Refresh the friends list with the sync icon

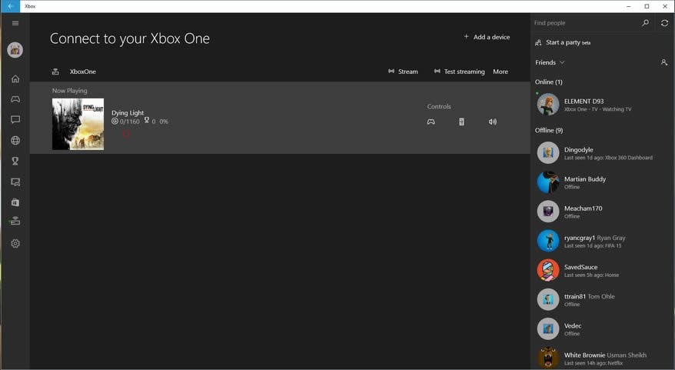tap(665, 23)
